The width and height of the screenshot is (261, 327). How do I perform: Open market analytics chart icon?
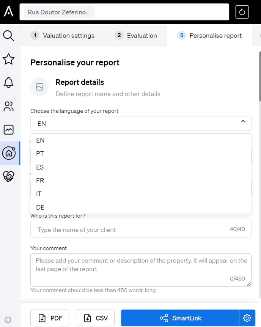click(8, 130)
